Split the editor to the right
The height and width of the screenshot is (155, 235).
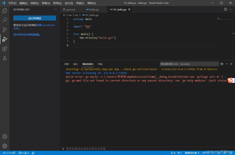coord(226,9)
